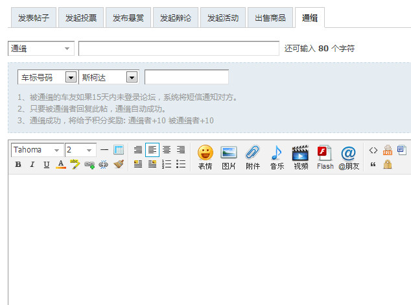Insert music via 音乐
Viewport: 411px width, 305px height.
tap(277, 157)
